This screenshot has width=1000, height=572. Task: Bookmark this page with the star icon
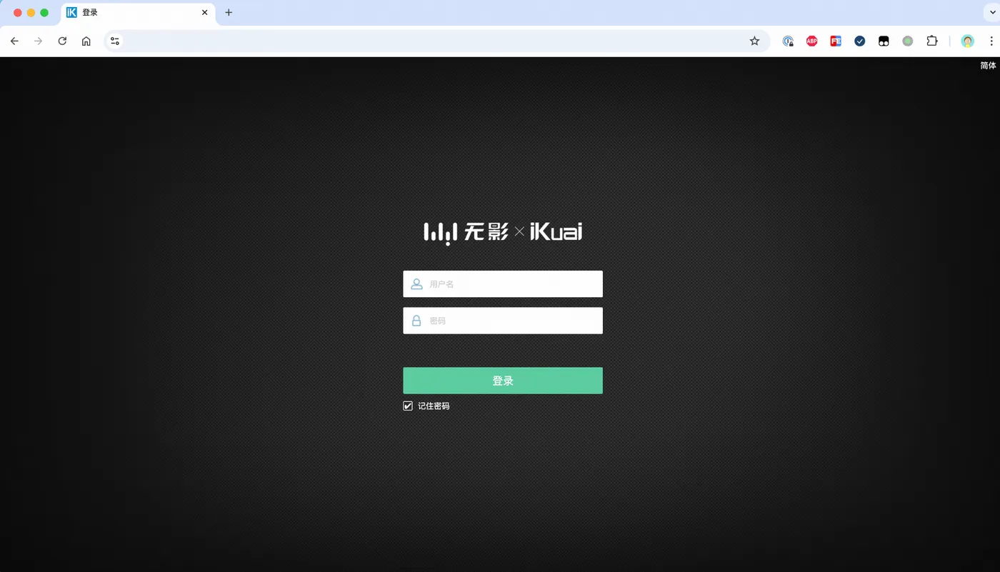(x=754, y=41)
